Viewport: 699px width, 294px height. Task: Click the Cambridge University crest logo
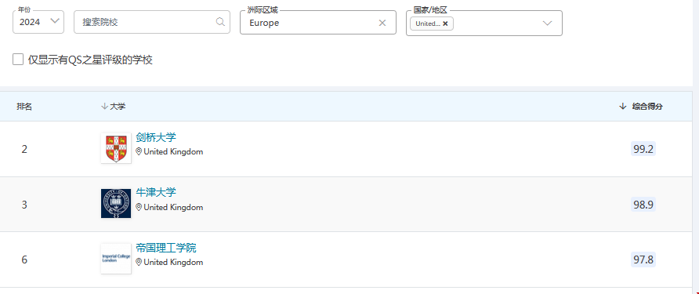click(116, 148)
